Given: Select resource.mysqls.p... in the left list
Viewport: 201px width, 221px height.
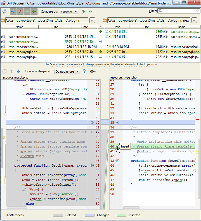Looking at the screenshot, I should (23, 57).
